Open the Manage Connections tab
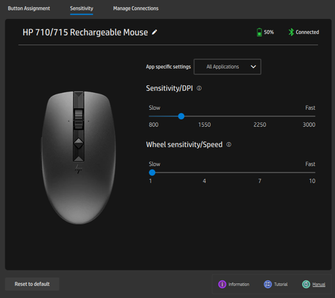The width and height of the screenshot is (335, 298). [x=136, y=8]
